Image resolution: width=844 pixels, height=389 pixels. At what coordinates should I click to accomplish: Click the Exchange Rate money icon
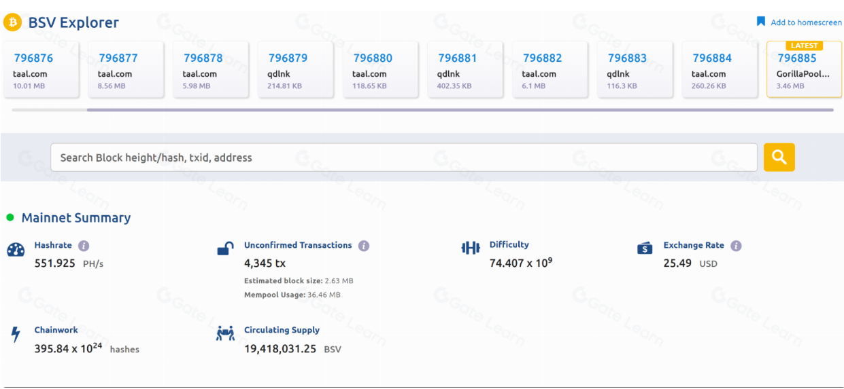click(x=645, y=248)
